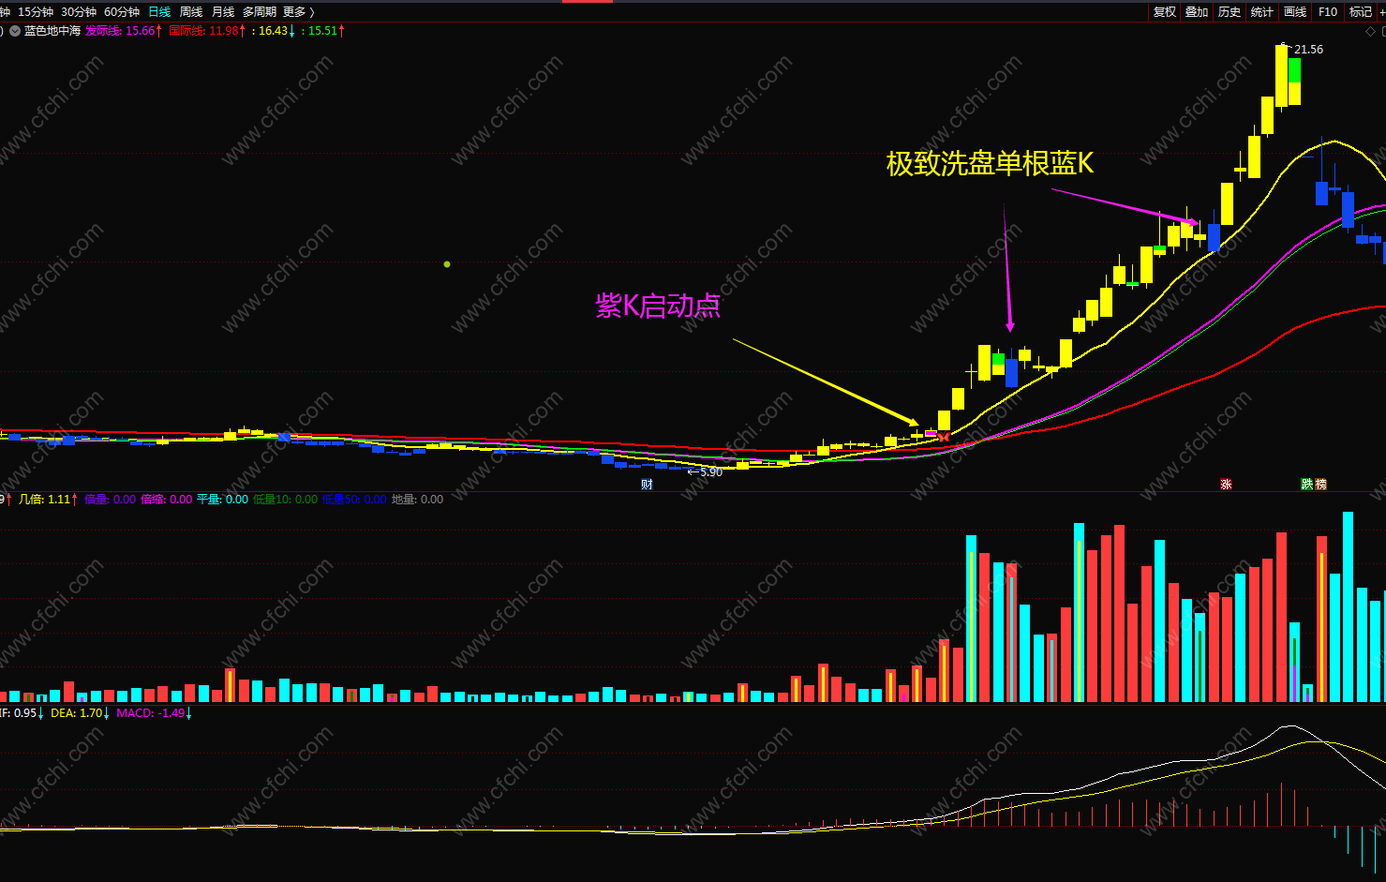Image resolution: width=1386 pixels, height=882 pixels.
Task: Click the 极致洗盘单根蓝K annotation text
Action: point(991,163)
